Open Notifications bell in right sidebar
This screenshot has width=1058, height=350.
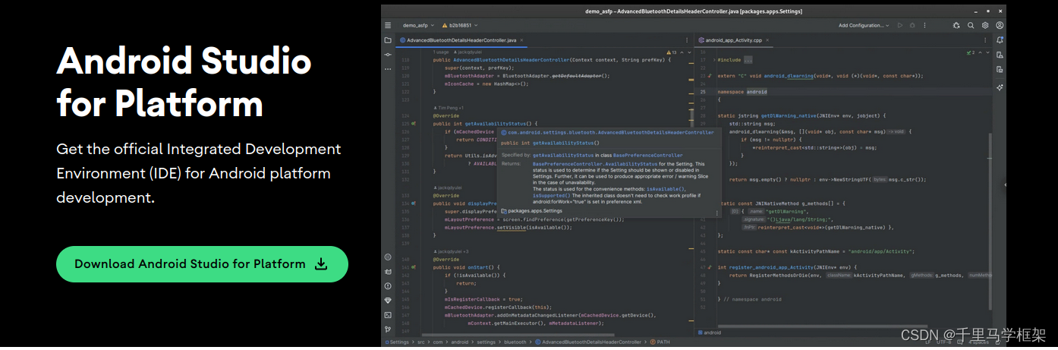pos(1000,40)
